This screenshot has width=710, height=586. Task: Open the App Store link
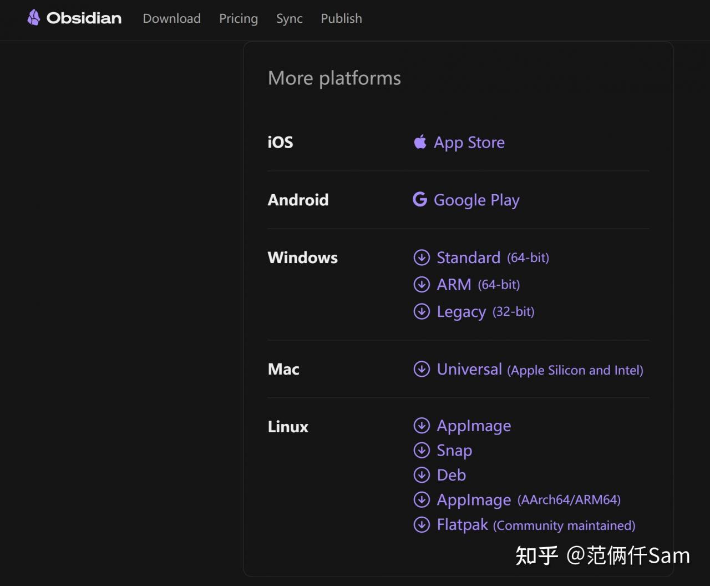tap(469, 143)
